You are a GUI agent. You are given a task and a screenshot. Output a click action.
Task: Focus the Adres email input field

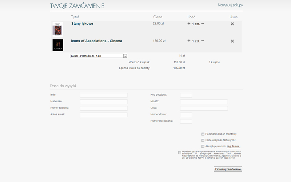(104, 115)
